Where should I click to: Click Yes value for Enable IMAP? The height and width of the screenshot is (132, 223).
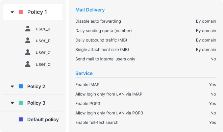(213, 85)
